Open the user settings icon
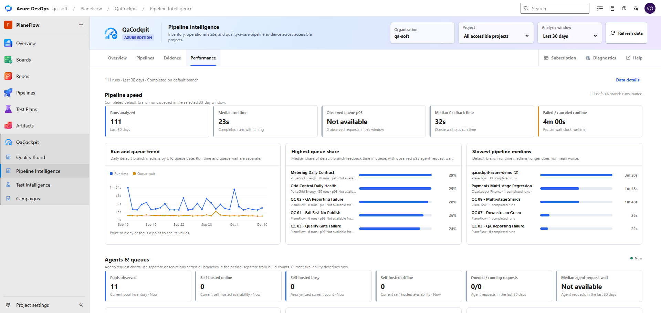This screenshot has width=661, height=313. pos(636,8)
